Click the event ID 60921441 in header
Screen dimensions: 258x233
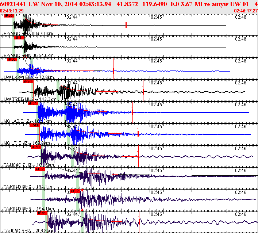pyautogui.click(x=13, y=4)
